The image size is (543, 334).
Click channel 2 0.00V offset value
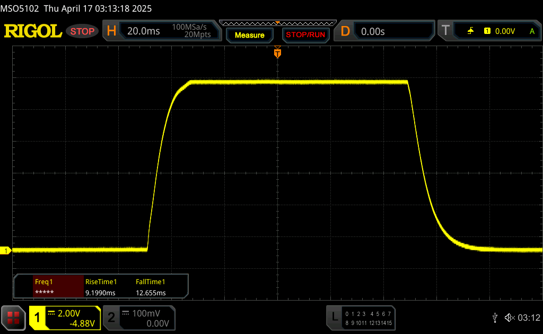157,323
